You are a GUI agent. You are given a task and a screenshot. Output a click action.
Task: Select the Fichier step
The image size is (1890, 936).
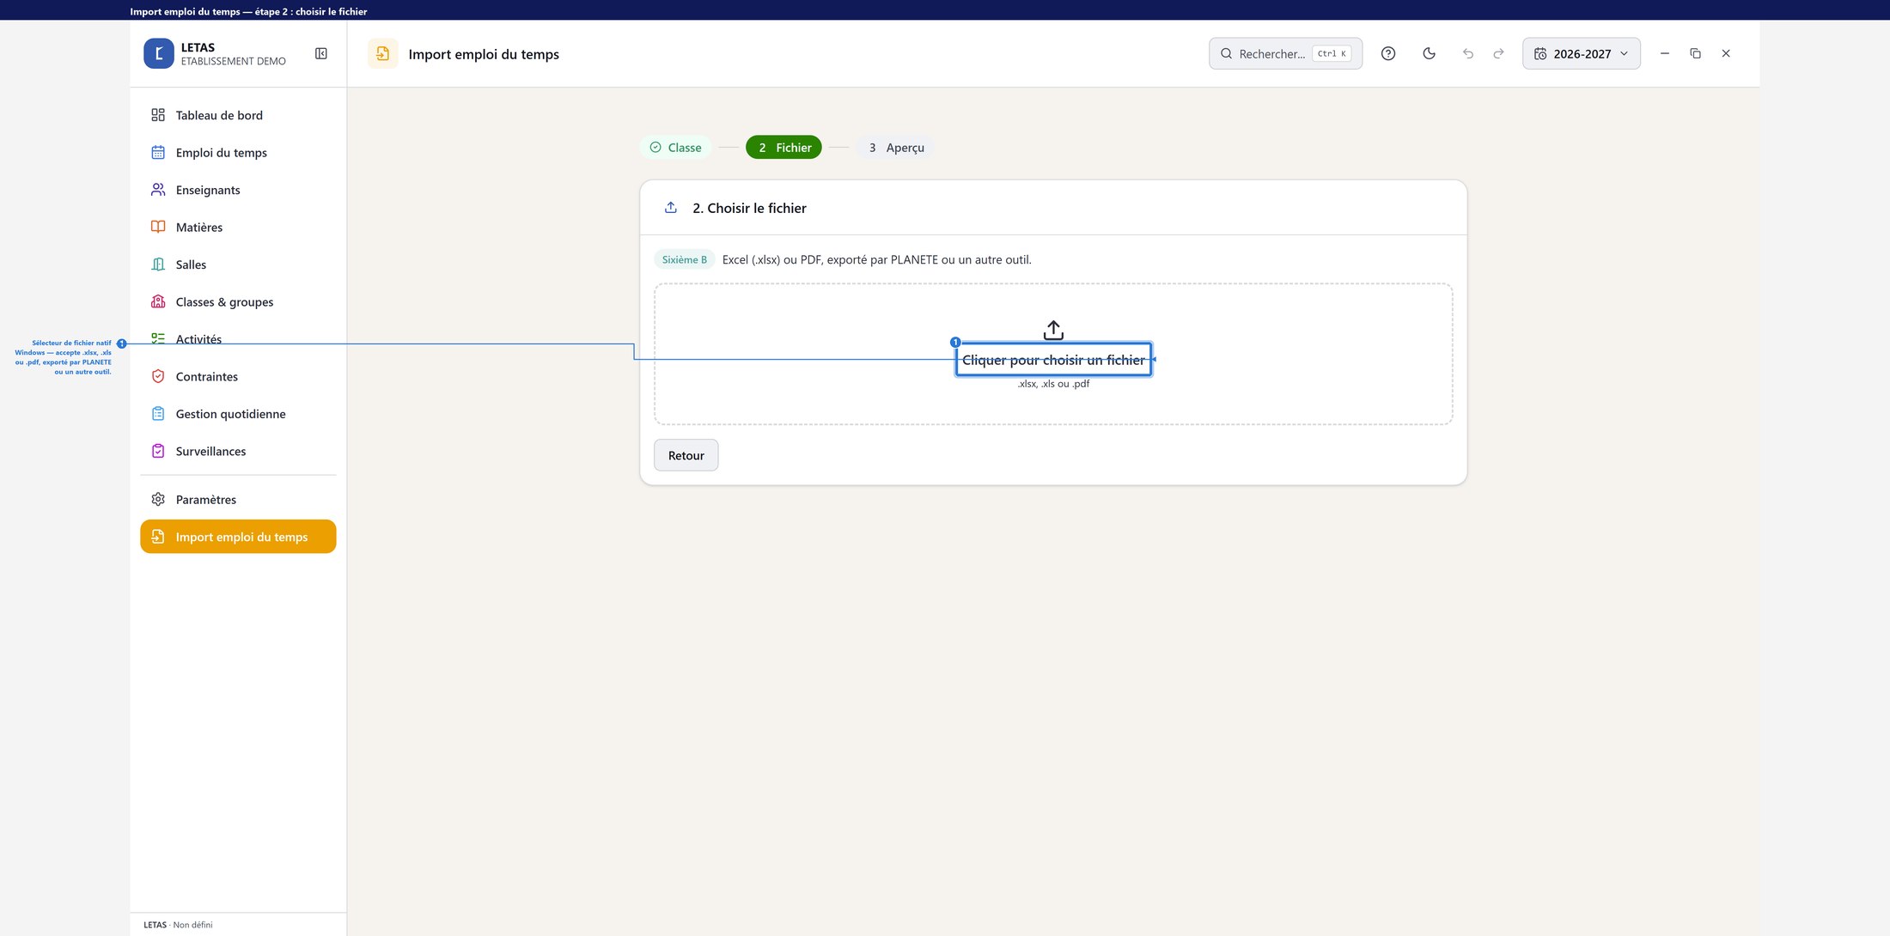784,148
